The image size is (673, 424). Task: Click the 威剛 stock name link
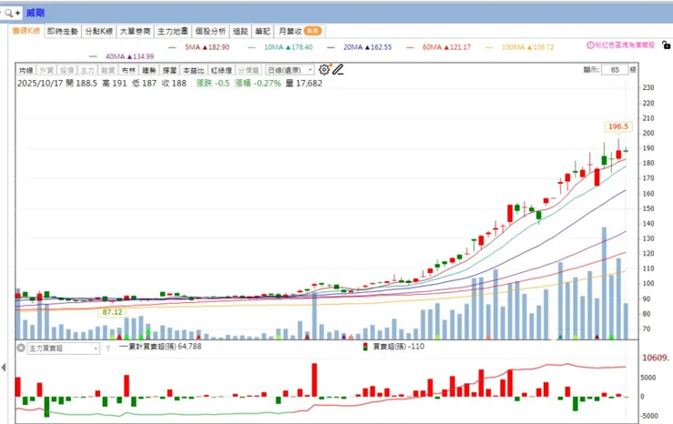(35, 13)
